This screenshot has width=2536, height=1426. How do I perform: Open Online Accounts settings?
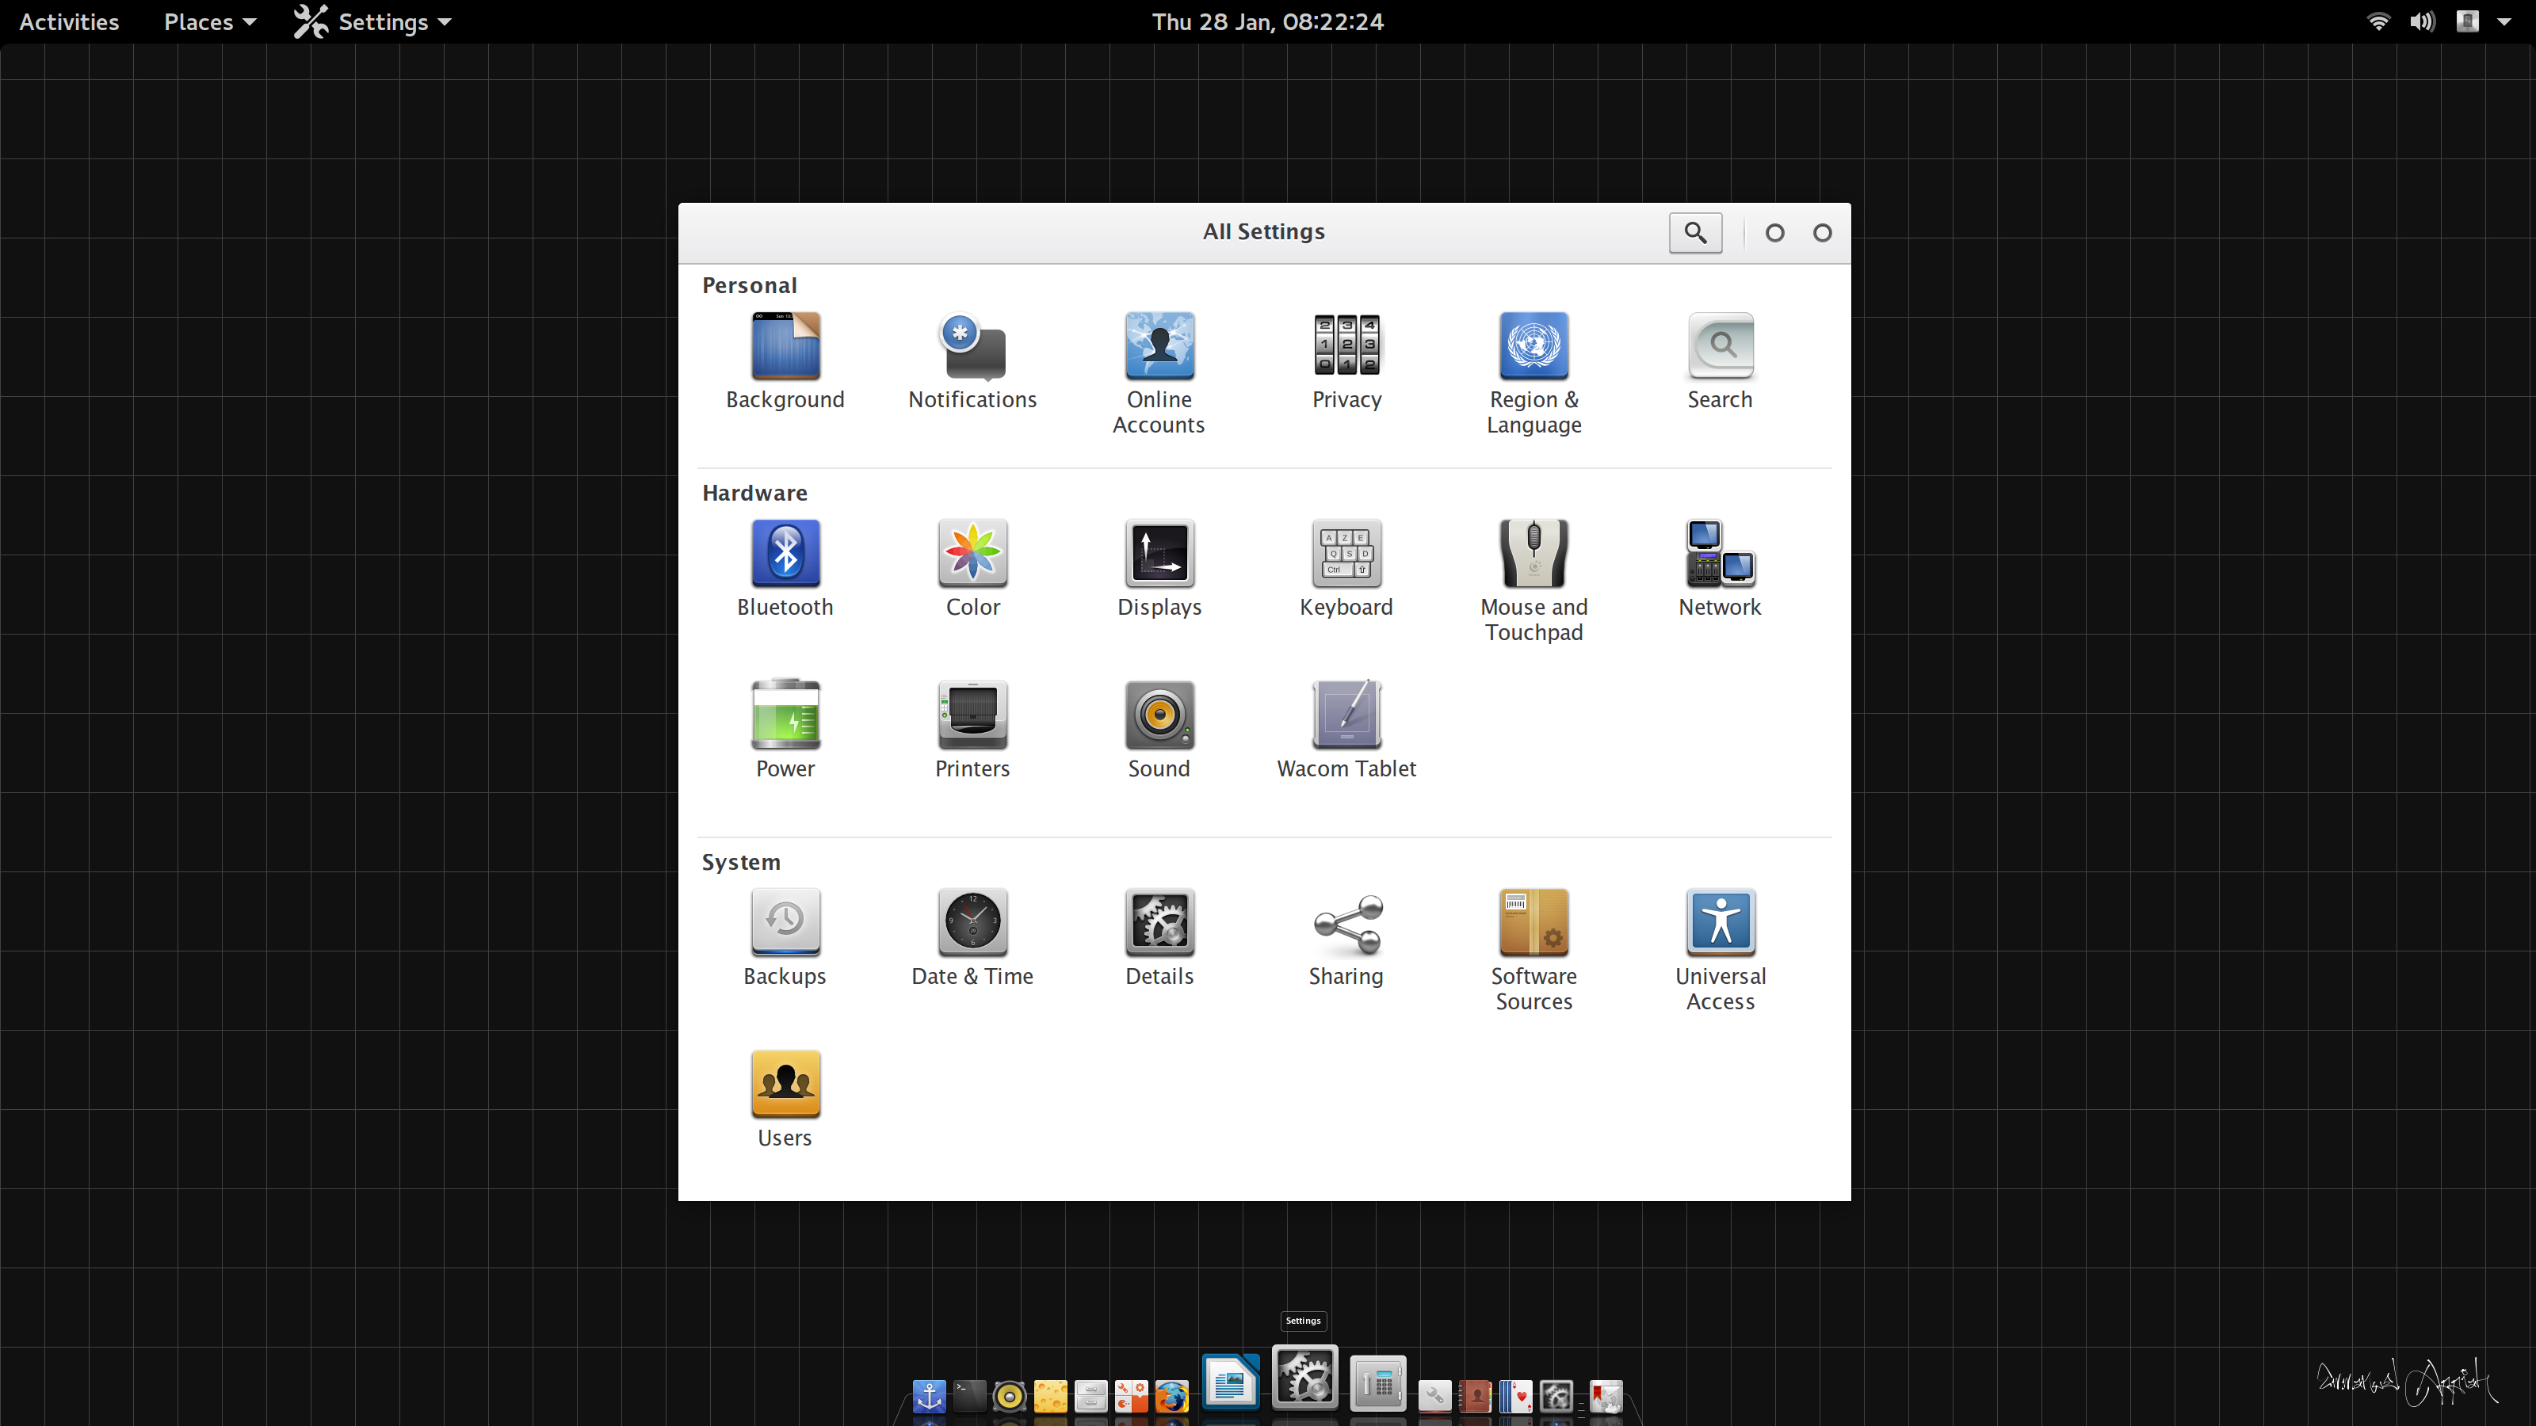tap(1159, 374)
